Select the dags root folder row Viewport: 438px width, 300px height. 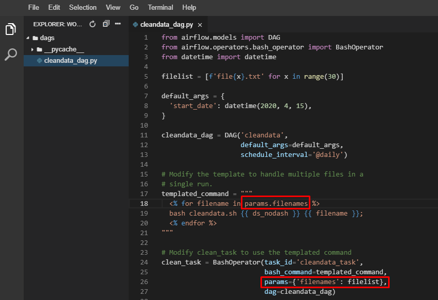tap(76, 38)
